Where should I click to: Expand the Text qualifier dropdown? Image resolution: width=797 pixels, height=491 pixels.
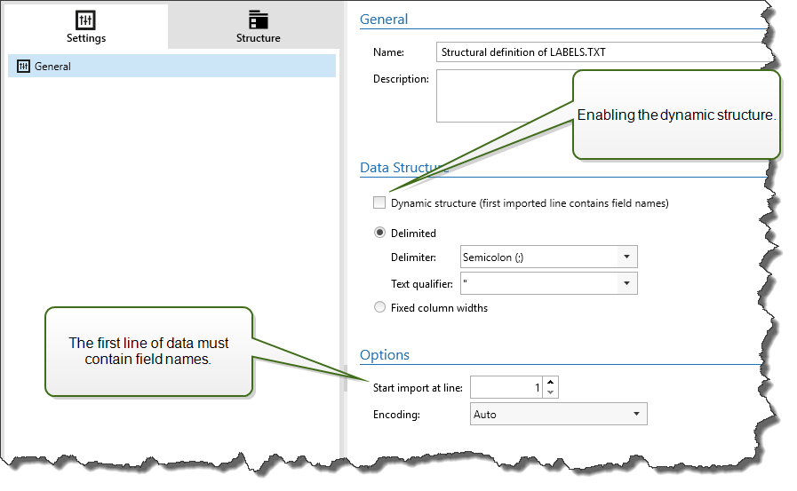pyautogui.click(x=626, y=283)
